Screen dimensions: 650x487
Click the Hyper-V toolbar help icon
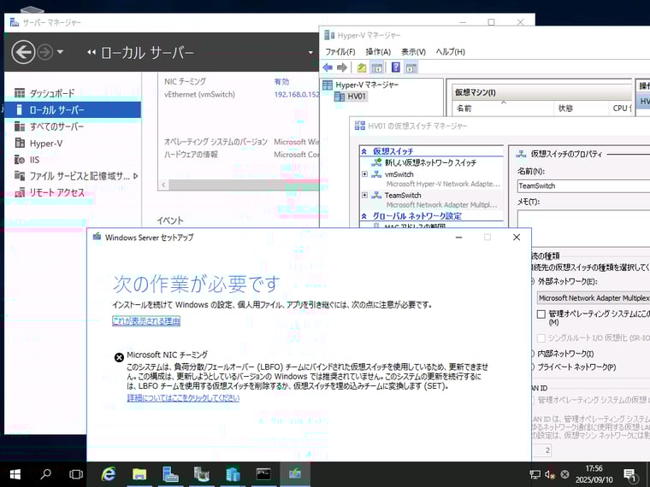(x=396, y=67)
